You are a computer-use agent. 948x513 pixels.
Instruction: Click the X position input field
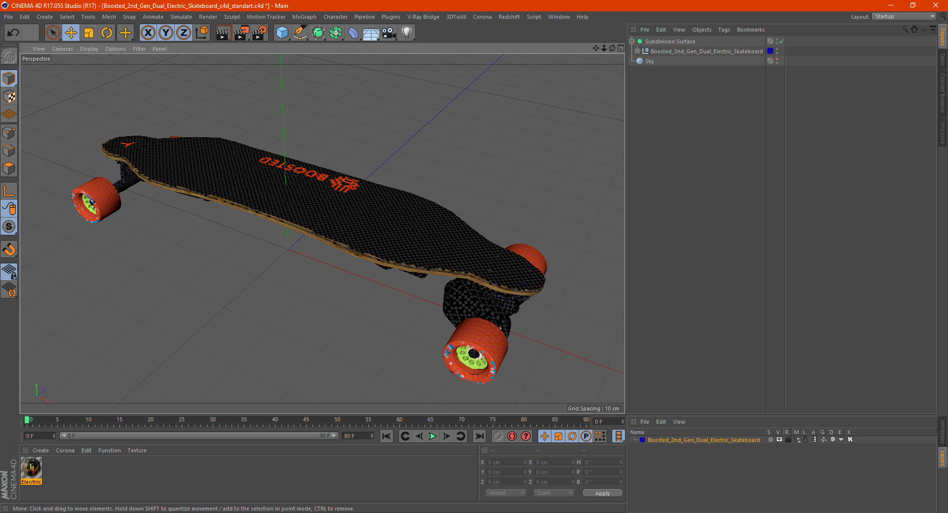[x=507, y=462]
